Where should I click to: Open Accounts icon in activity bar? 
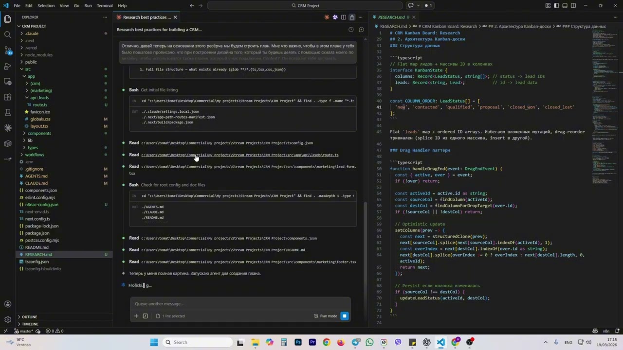pos(7,304)
